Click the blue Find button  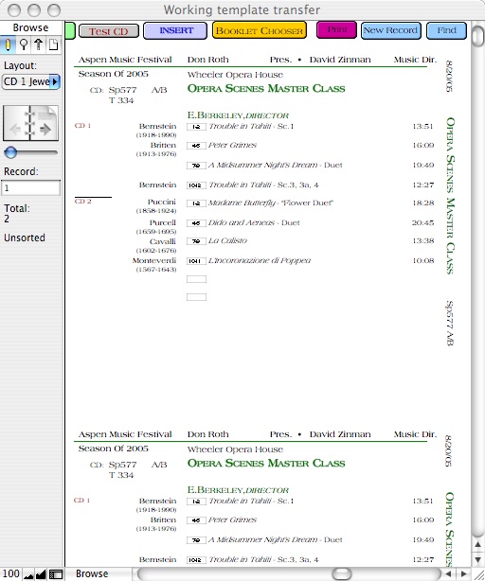(446, 30)
